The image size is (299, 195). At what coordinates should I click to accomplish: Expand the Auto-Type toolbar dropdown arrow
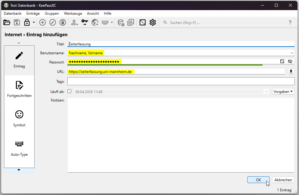(112, 23)
